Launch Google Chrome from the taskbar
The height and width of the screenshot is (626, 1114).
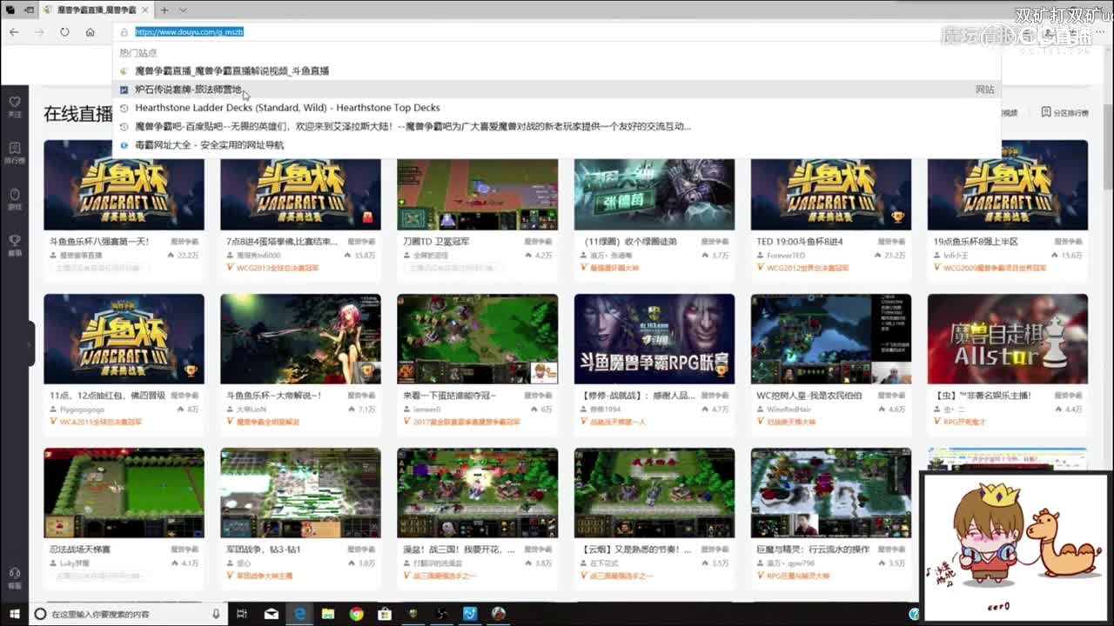click(x=356, y=614)
